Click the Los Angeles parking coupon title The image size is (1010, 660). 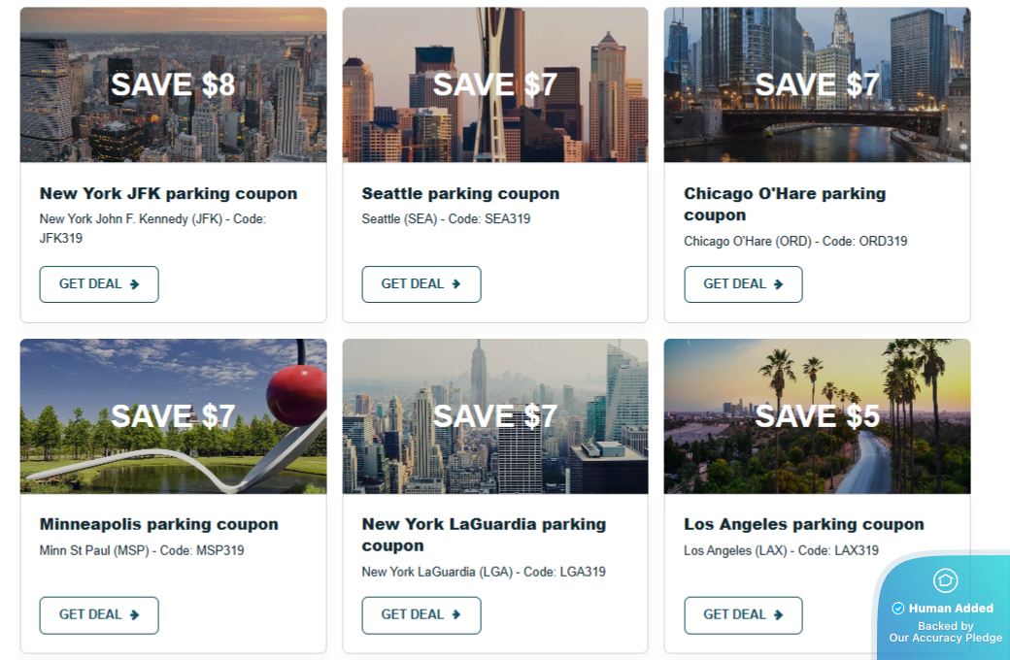click(804, 525)
